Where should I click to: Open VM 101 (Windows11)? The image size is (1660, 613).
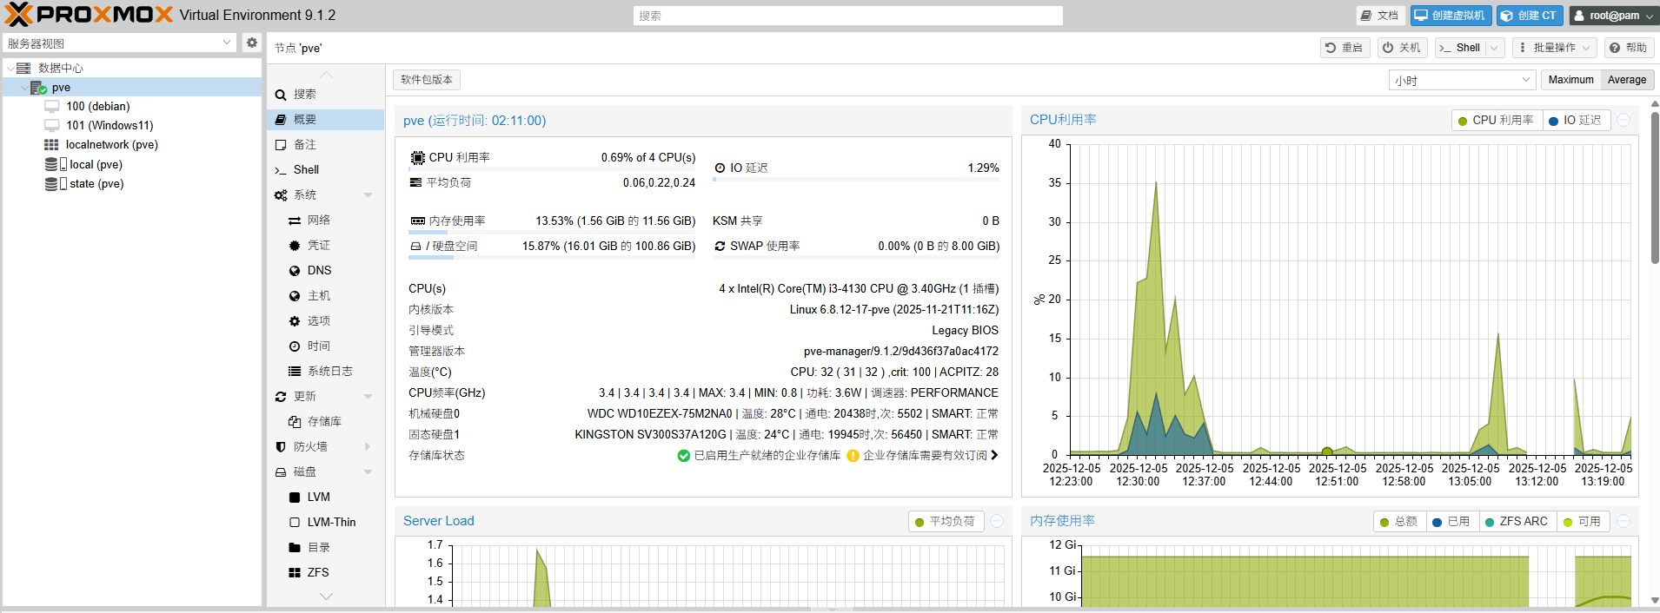110,125
